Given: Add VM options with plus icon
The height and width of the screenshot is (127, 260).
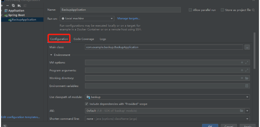Looking at the screenshot, I should (242, 62).
